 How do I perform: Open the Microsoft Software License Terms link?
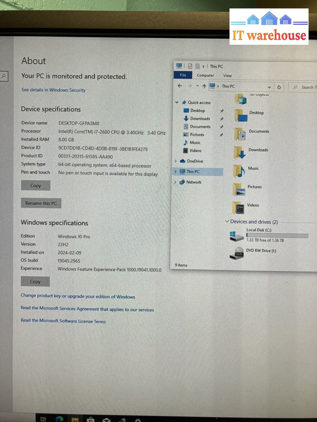pos(63,321)
